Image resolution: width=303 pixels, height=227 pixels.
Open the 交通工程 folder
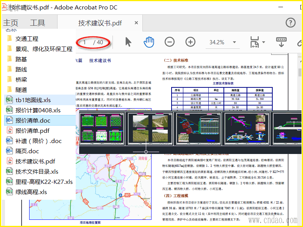tap(27, 39)
